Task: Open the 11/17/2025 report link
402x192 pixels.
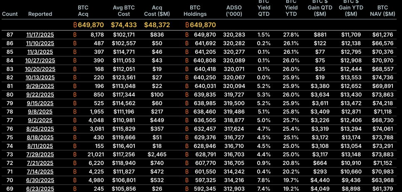Action: point(40,35)
